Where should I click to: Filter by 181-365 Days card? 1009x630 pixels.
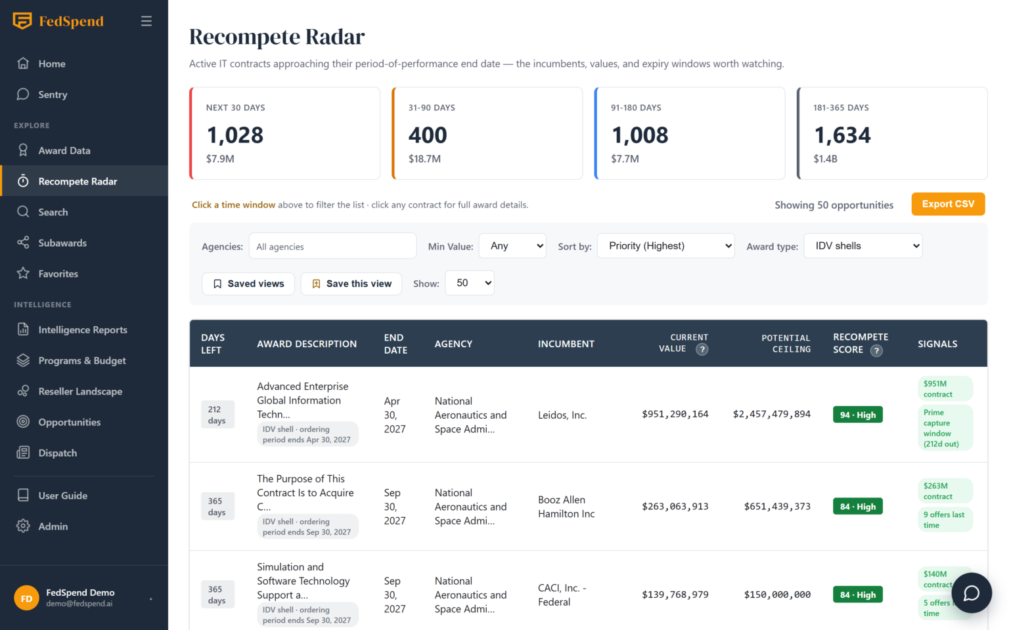[892, 133]
